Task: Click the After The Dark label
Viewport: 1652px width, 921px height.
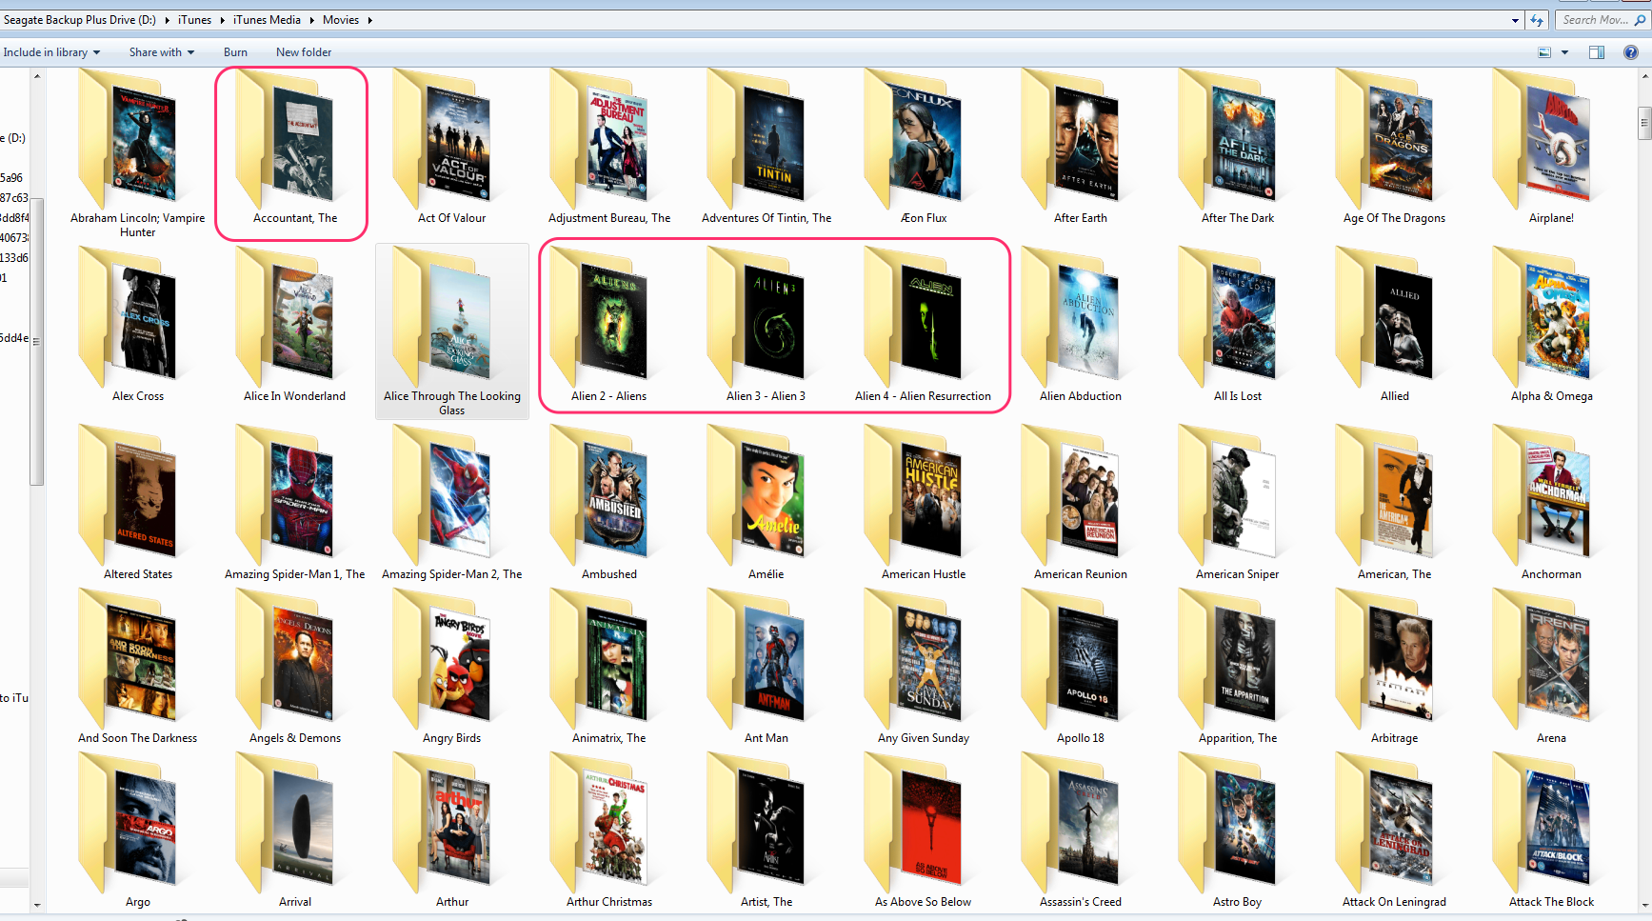Action: [x=1238, y=218]
